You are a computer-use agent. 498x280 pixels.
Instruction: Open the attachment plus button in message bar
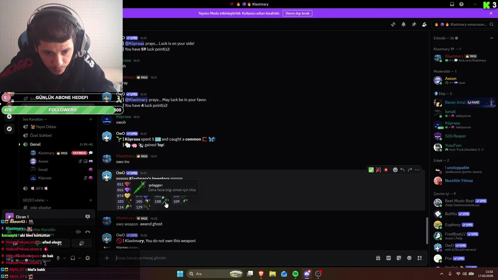tap(107, 258)
